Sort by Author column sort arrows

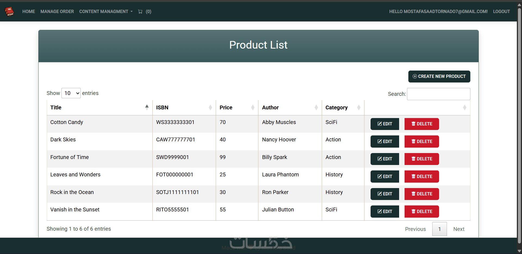point(316,107)
